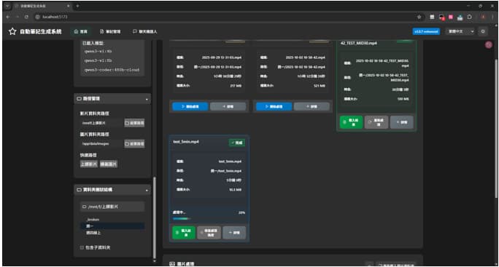The image size is (499, 267).
Task: Select the /mnt/t/上課影片 root folder
Action: pyautogui.click(x=112, y=207)
